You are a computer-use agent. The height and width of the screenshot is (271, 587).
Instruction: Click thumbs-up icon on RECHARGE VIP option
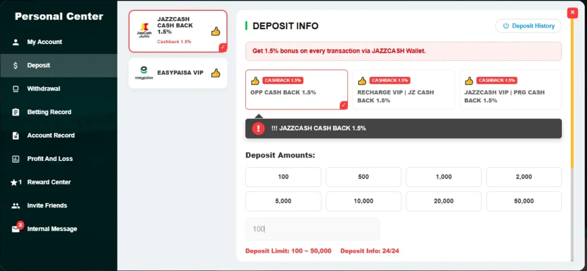point(362,81)
